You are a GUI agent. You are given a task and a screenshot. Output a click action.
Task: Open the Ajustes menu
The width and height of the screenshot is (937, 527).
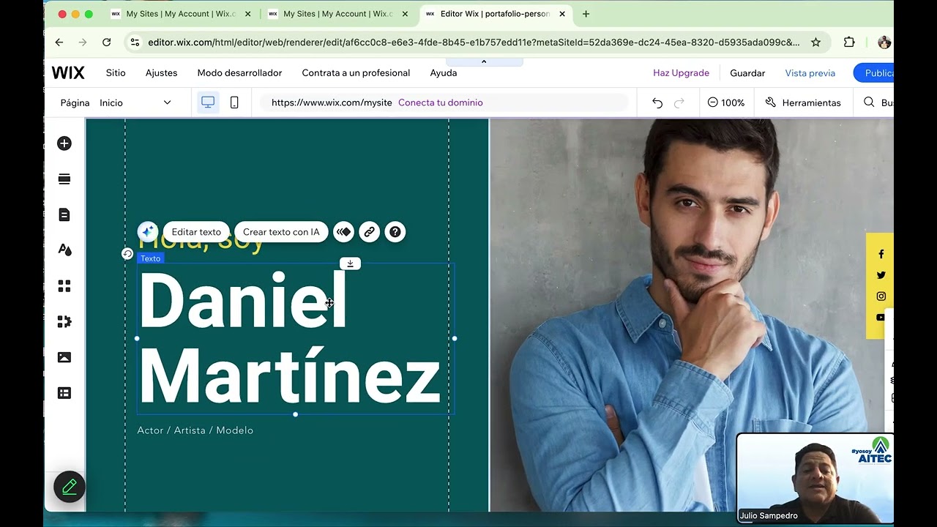161,72
